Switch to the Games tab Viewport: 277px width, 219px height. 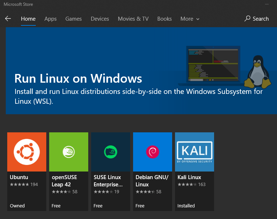(x=73, y=19)
